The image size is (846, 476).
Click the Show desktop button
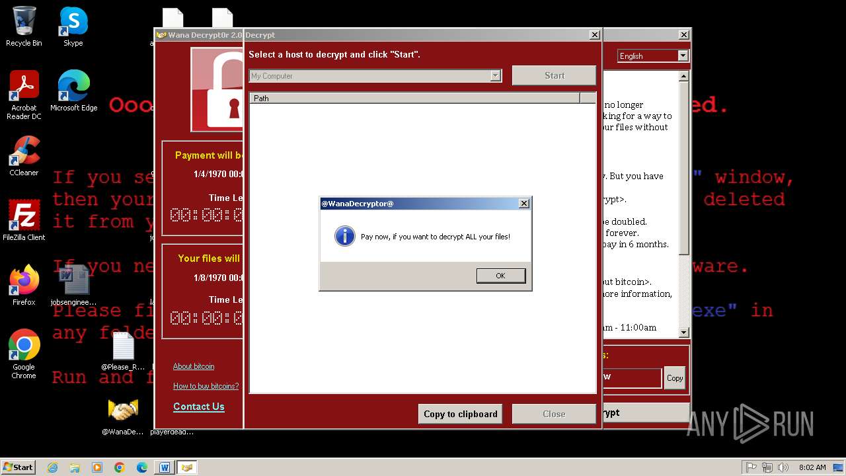pos(839,467)
